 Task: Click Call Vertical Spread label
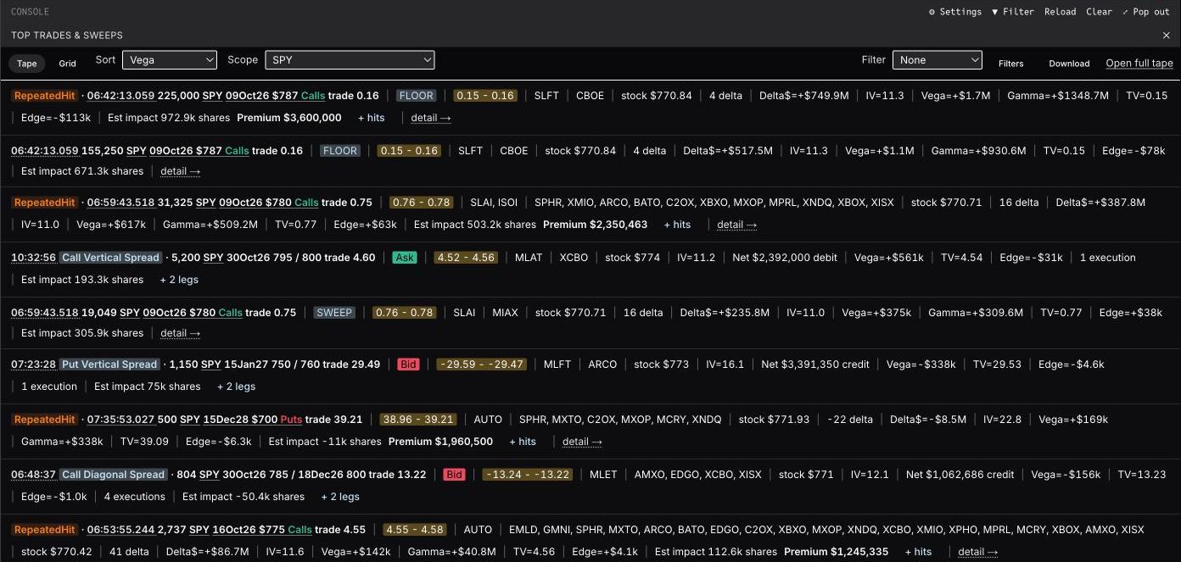click(110, 258)
